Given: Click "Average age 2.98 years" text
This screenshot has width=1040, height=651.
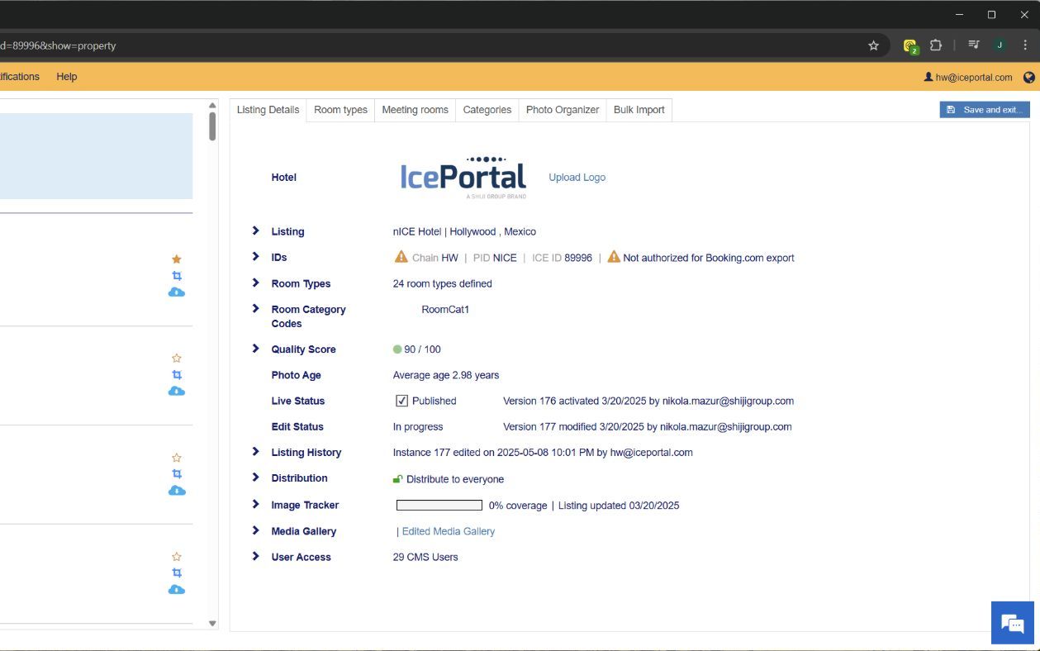Looking at the screenshot, I should [446, 375].
